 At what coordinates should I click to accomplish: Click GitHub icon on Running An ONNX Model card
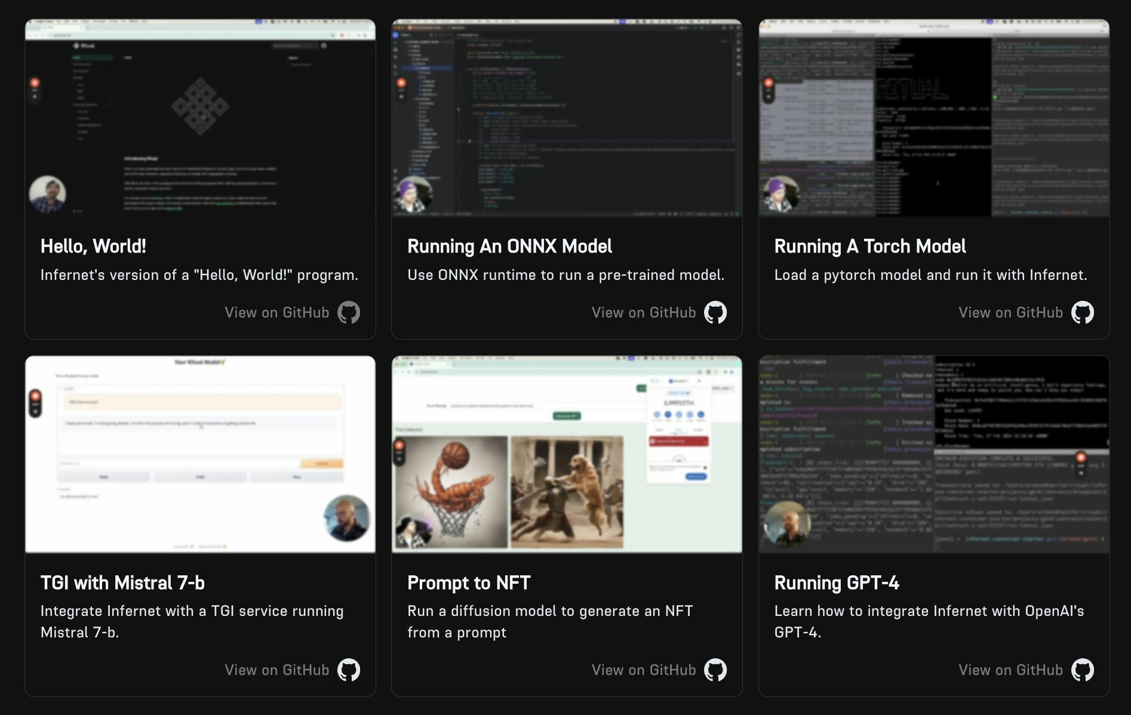(x=715, y=312)
